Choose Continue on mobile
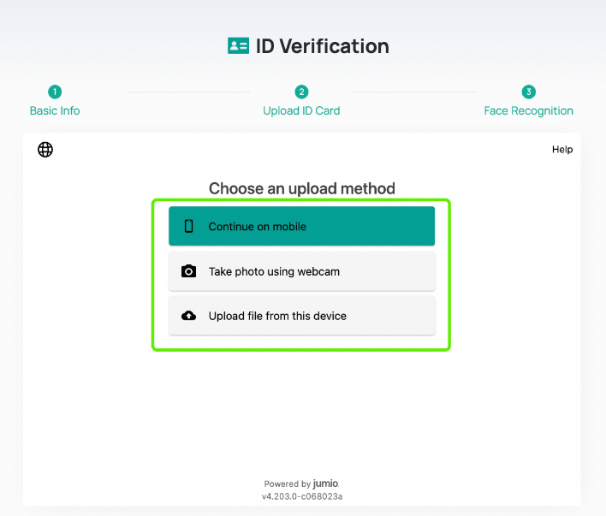The height and width of the screenshot is (516, 606). tap(301, 226)
